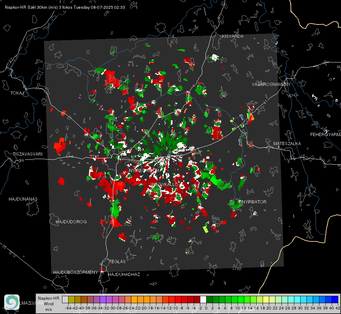Select the HAJDÚNÁNÁS city label
This screenshot has width=341, height=314.
pyautogui.click(x=23, y=199)
